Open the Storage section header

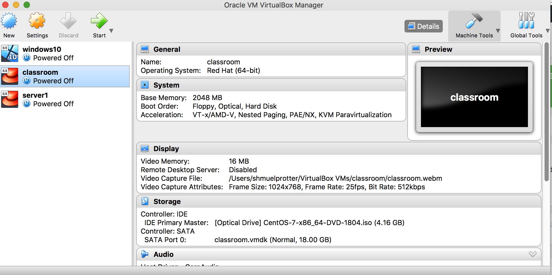[339, 202]
